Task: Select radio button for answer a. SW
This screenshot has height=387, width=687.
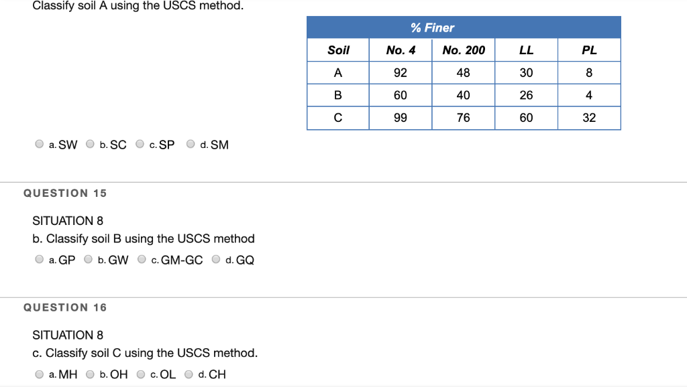Action: [39, 143]
